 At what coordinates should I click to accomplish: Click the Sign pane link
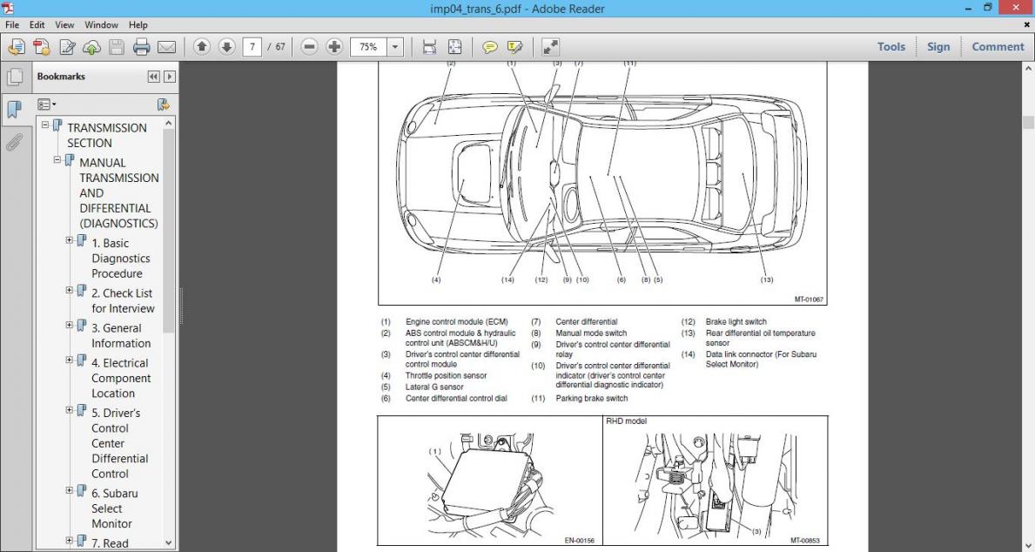pos(938,46)
